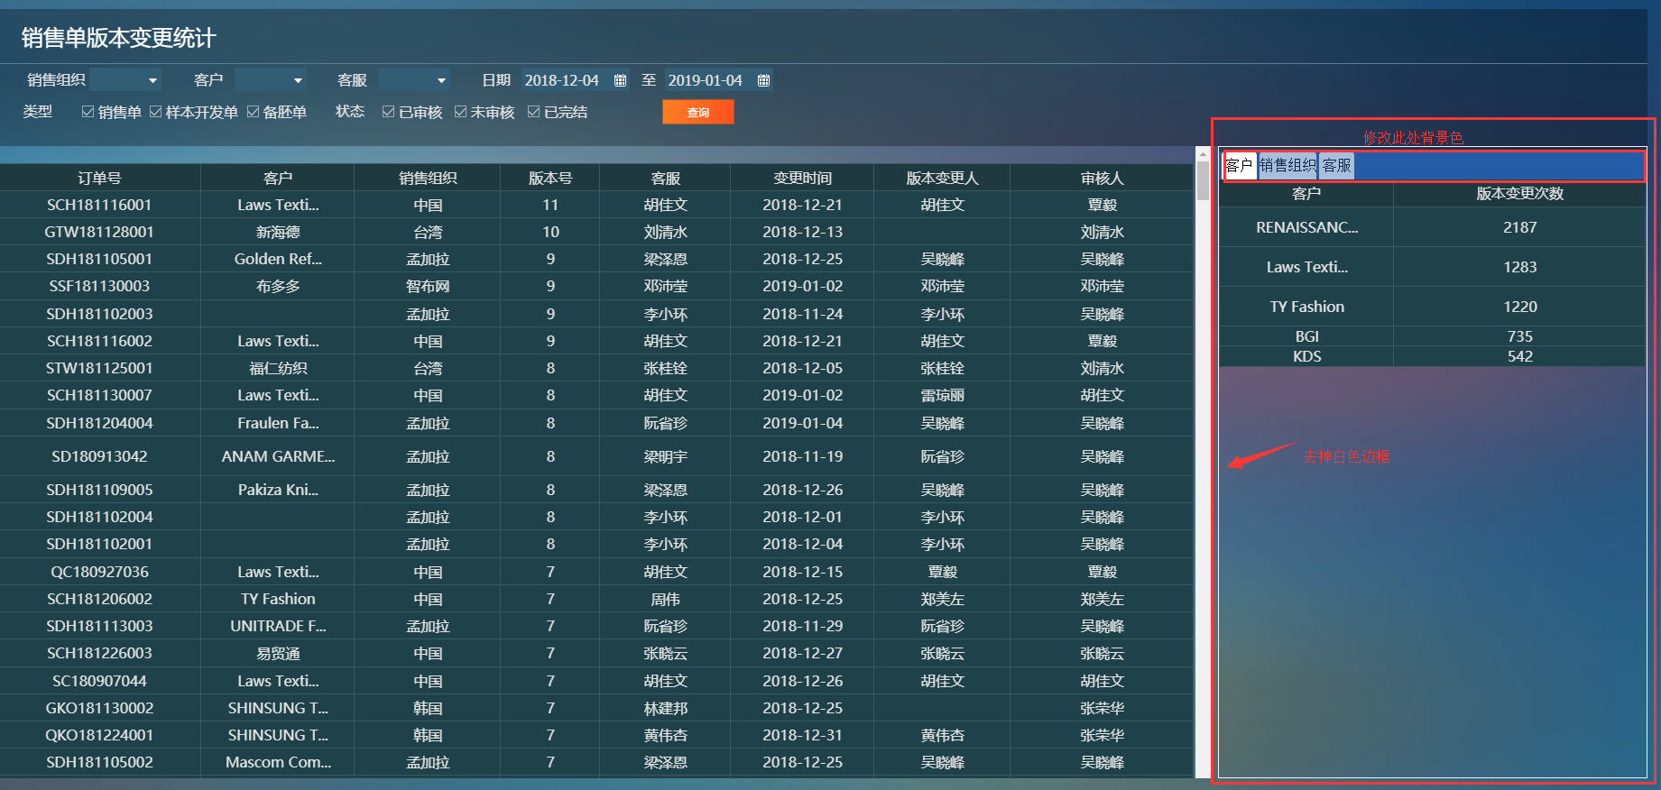Select order number SDH181109005

pyautogui.click(x=99, y=490)
